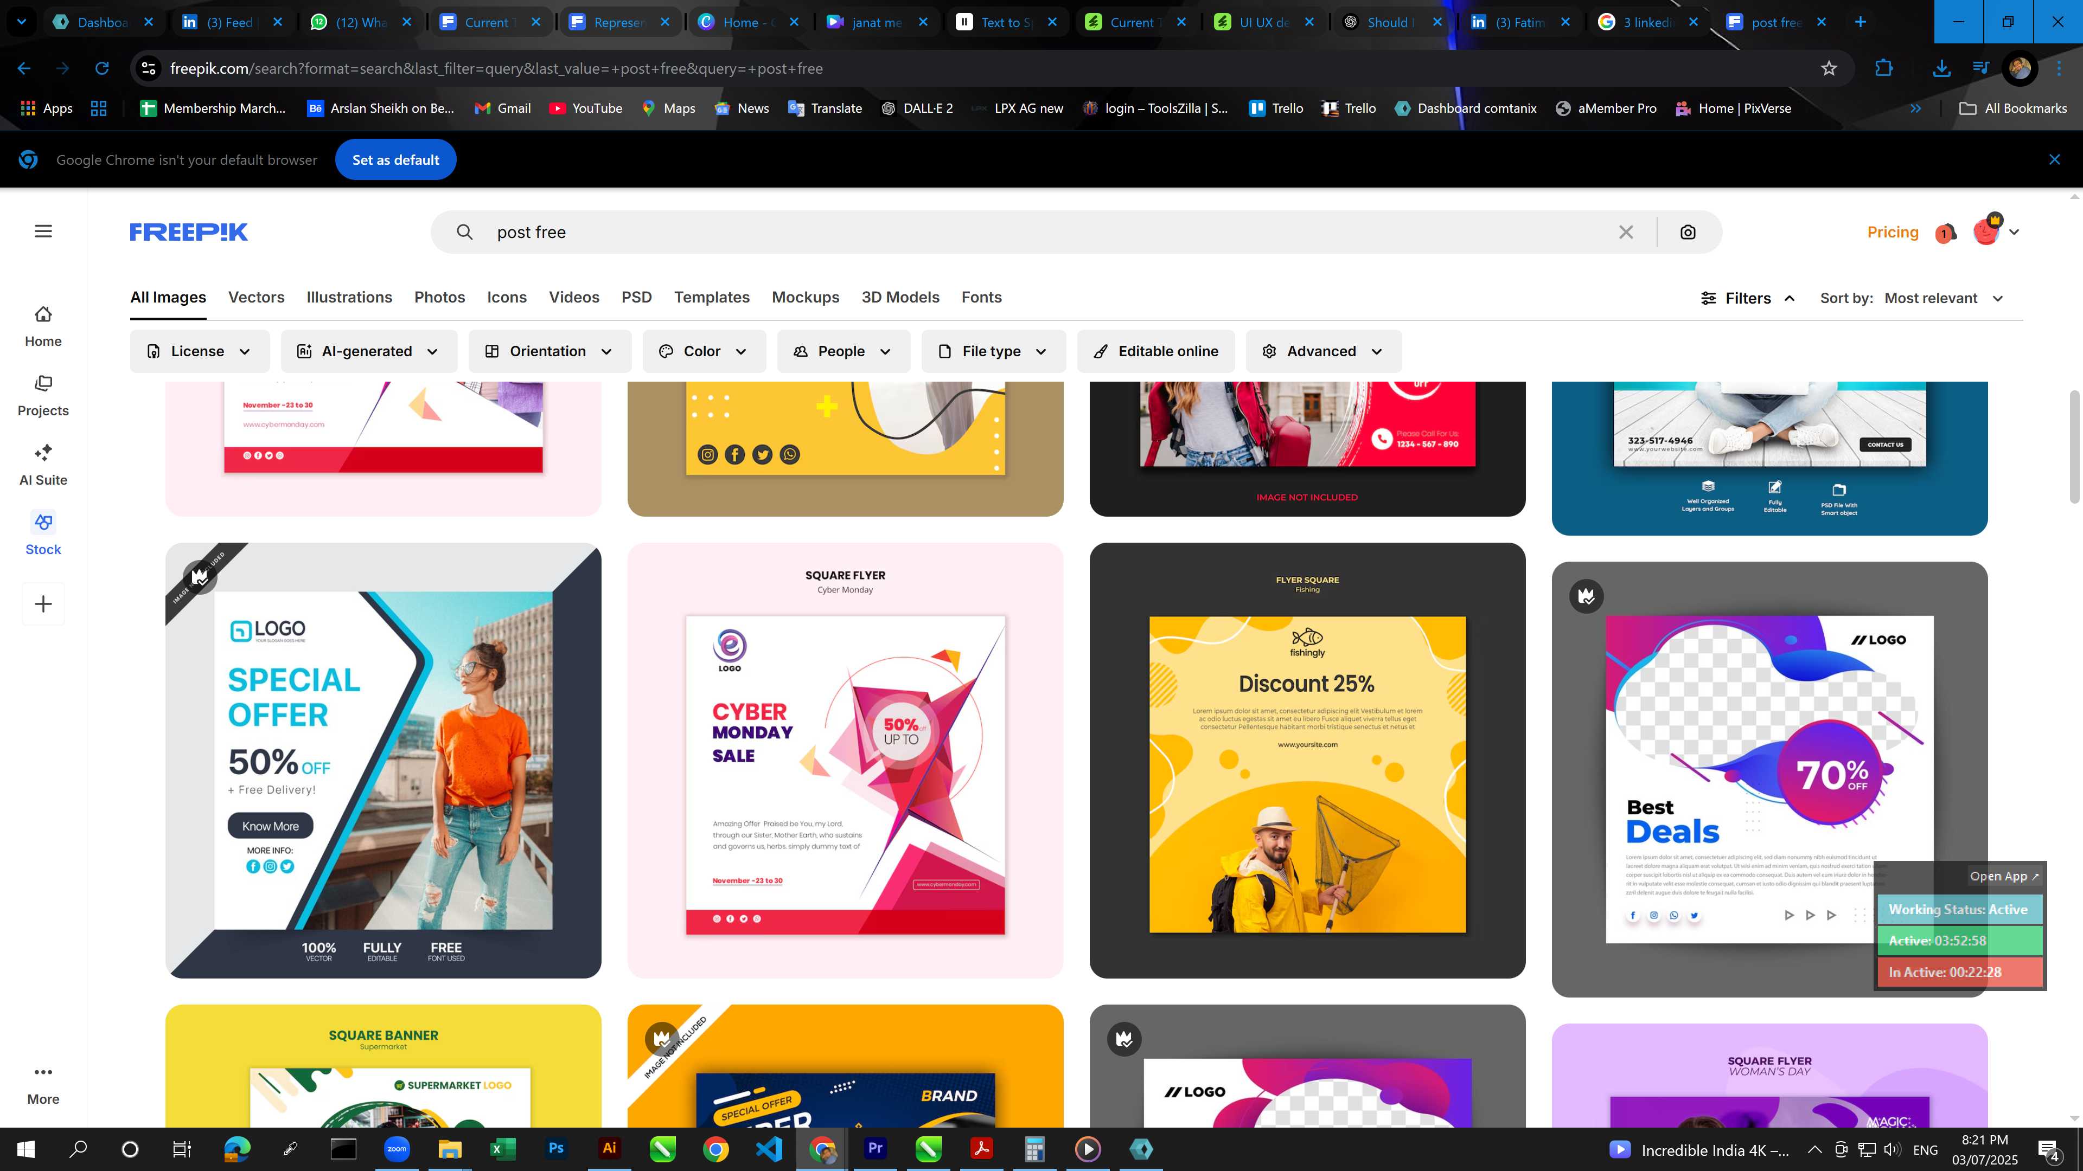Viewport: 2083px width, 1171px height.
Task: Open the YouTube bookmark
Action: [x=585, y=108]
